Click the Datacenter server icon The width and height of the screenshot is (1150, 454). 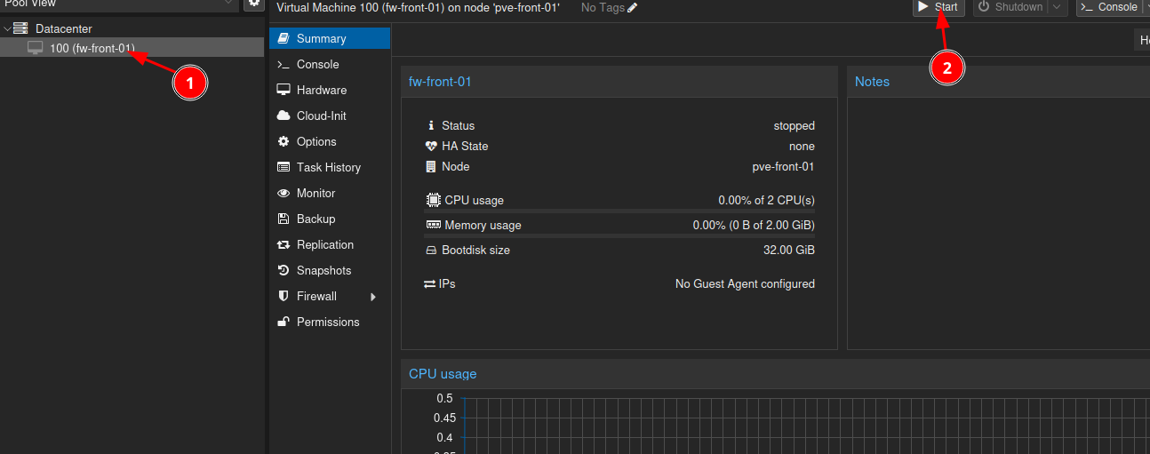20,29
